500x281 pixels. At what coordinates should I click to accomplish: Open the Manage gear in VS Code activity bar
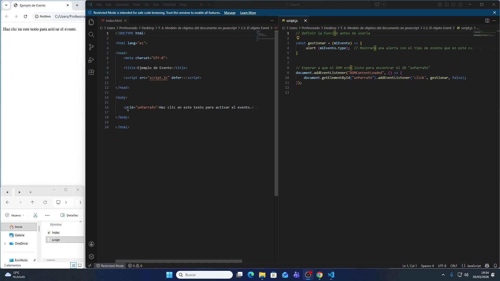point(91,257)
